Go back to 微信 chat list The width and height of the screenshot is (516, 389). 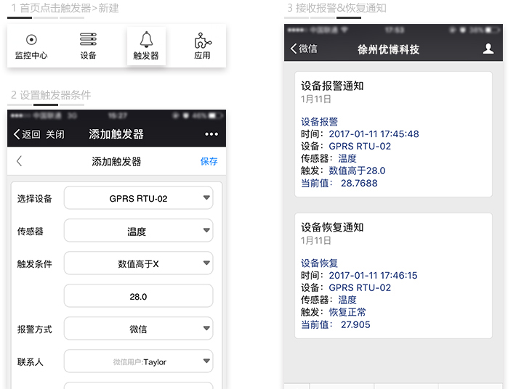(x=303, y=49)
